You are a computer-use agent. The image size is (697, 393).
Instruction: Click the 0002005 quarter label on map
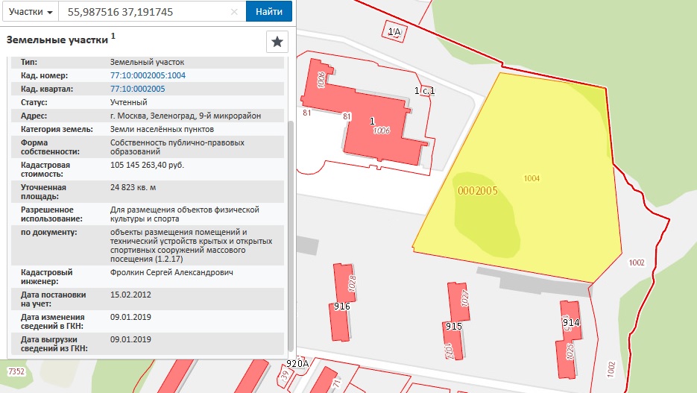476,191
